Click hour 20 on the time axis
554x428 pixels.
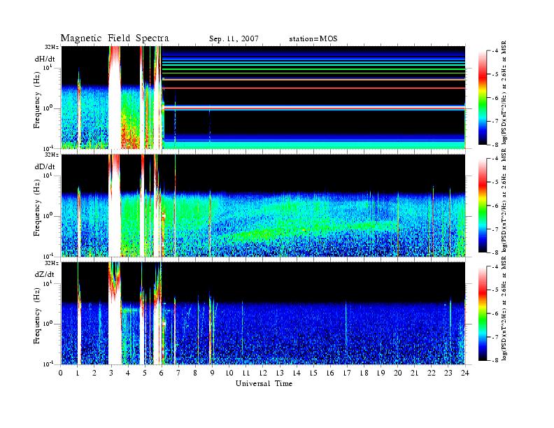398,373
